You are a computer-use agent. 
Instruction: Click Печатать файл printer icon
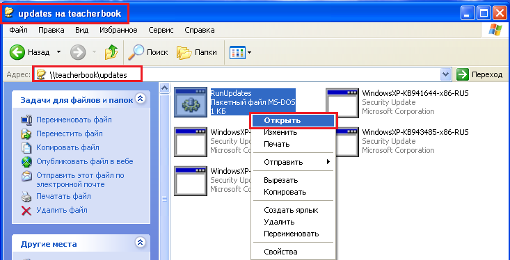tap(26, 197)
